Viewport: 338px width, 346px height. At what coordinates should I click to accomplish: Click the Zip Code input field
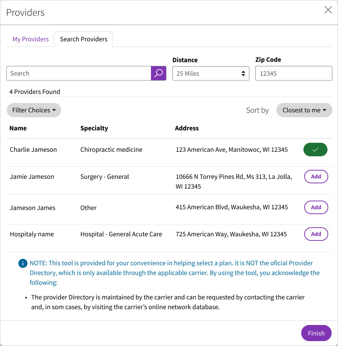pos(293,74)
